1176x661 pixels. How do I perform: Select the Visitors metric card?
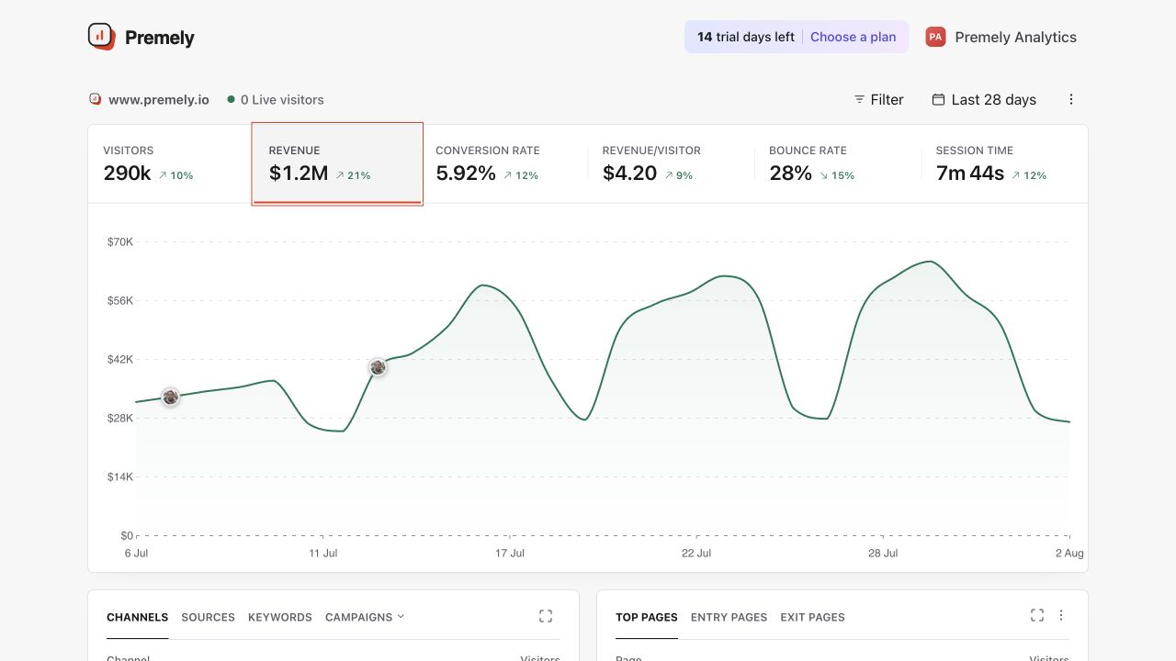click(170, 163)
